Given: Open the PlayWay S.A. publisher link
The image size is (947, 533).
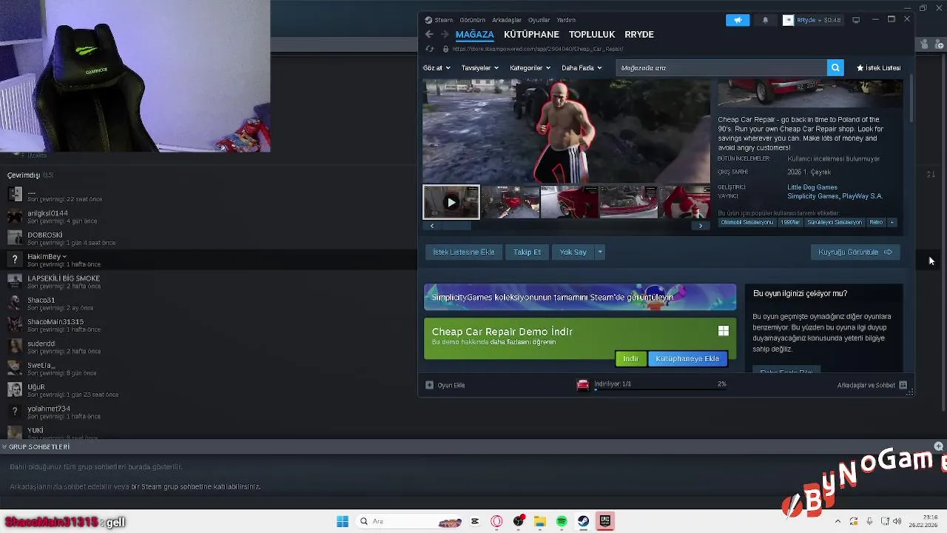Looking at the screenshot, I should click(x=862, y=196).
